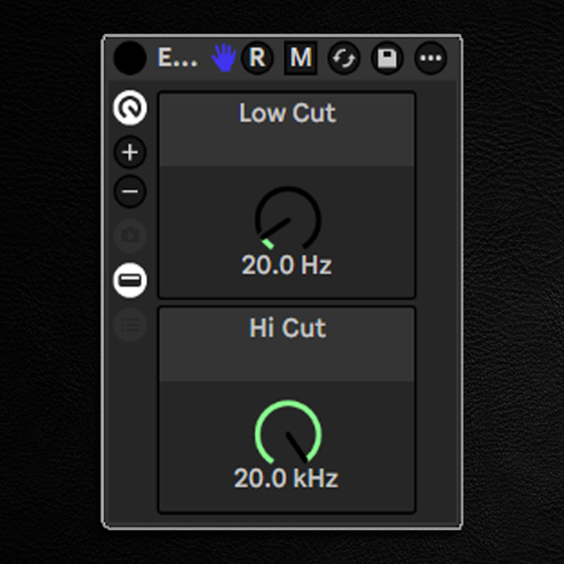Click the 20.0 Hz value field
This screenshot has height=564, width=564.
pyautogui.click(x=287, y=265)
